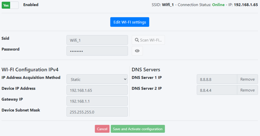Click the WI-FI Configuration IPv4 heading
The height and width of the screenshot is (136, 260).
[x=30, y=70]
